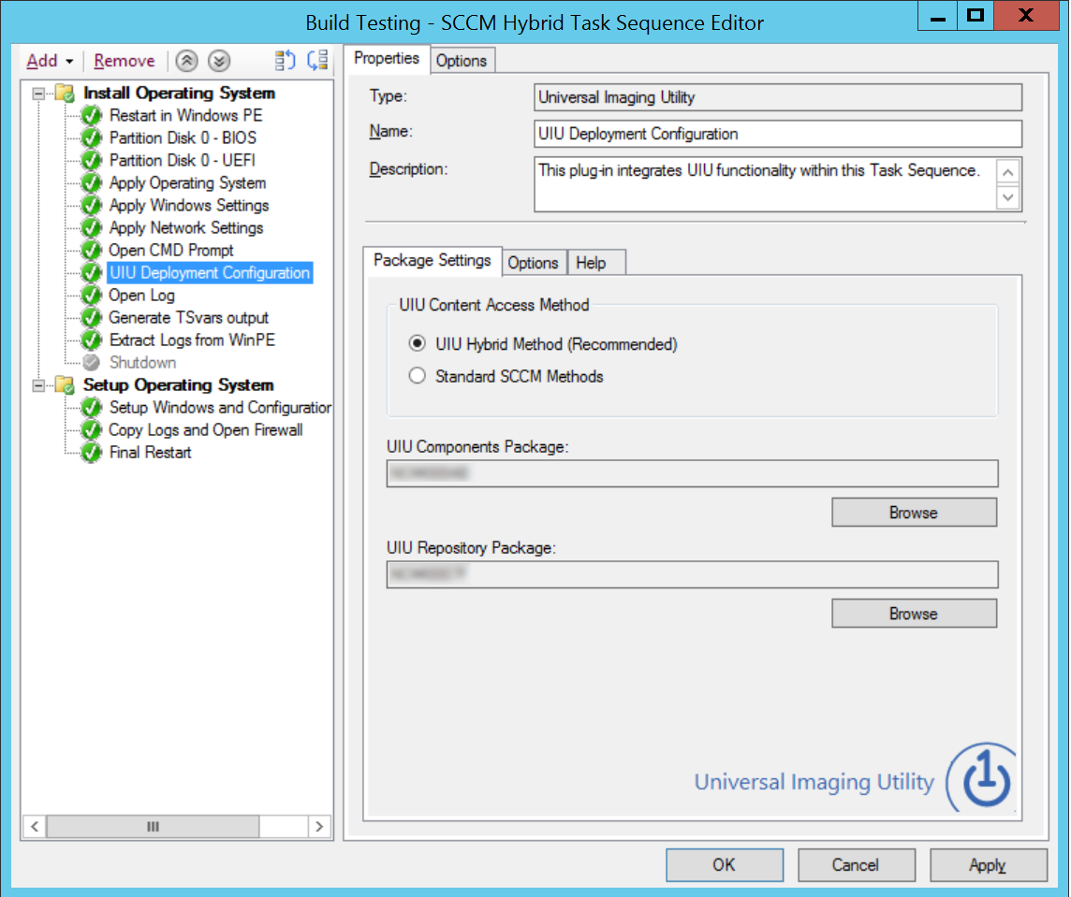Select the Open CMD Prompt step

tap(171, 251)
